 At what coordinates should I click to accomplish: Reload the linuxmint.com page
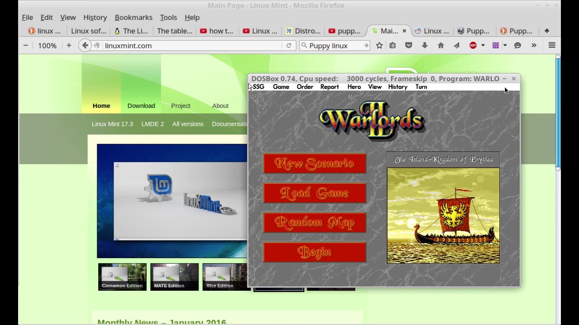289,46
